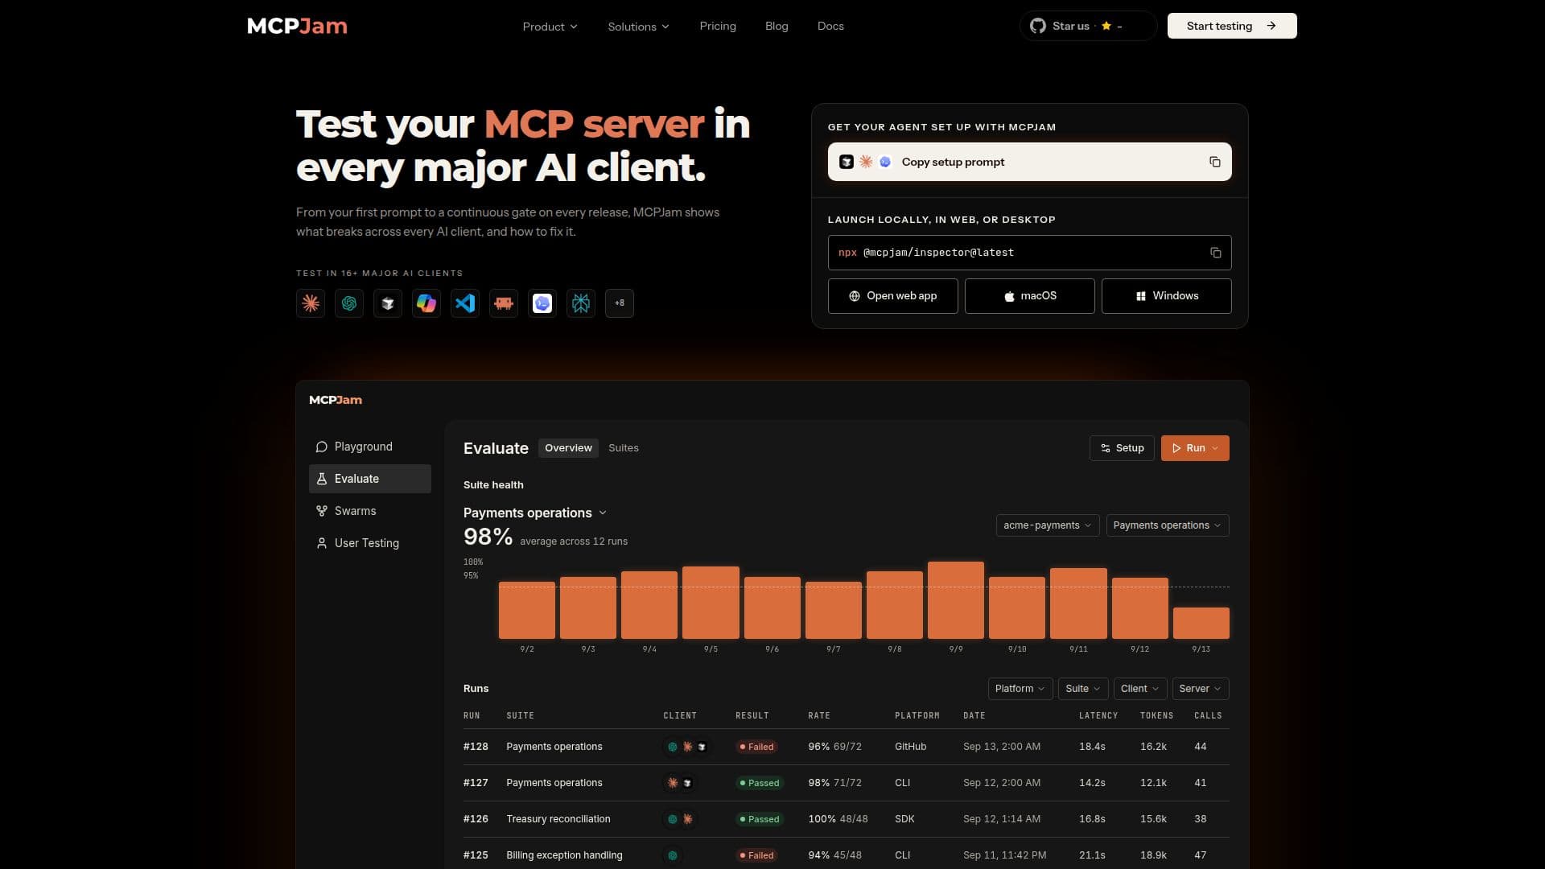The width and height of the screenshot is (1545, 869).
Task: Expand Payments operations suite heading chevron
Action: click(x=603, y=513)
